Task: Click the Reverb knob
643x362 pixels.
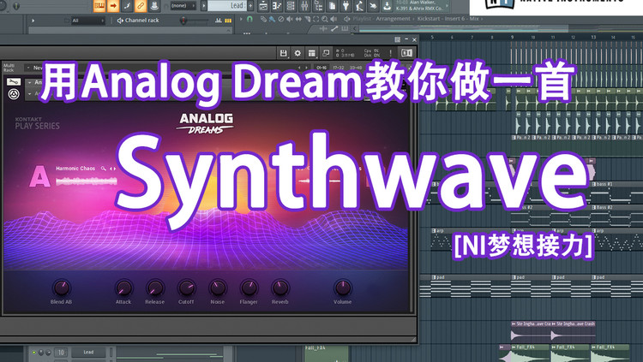Action: (280, 288)
